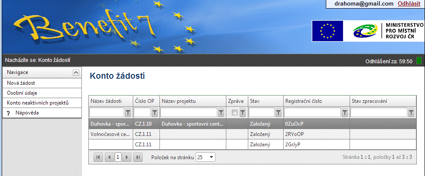Click filter icon for Zpráva column
Screen dimensions: 425x176
click(x=243, y=113)
